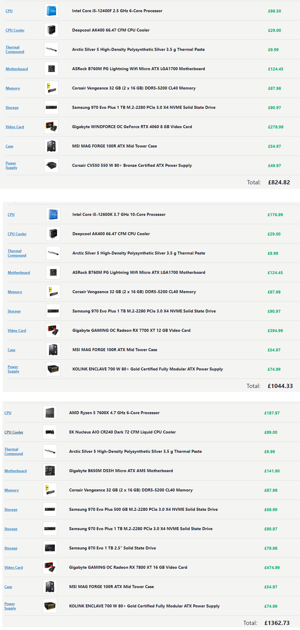Select the Gigabyte WINDFORCE OC RTX 4060 product name
The image size is (300, 630).
tap(132, 127)
